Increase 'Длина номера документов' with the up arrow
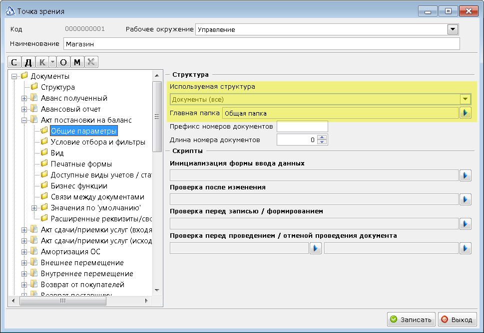 (322, 138)
